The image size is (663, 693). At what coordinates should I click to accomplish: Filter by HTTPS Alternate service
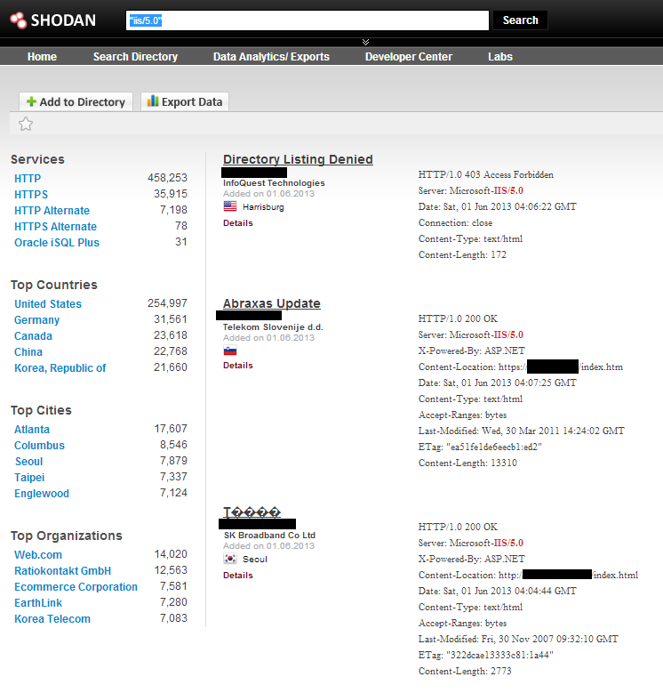click(x=55, y=226)
